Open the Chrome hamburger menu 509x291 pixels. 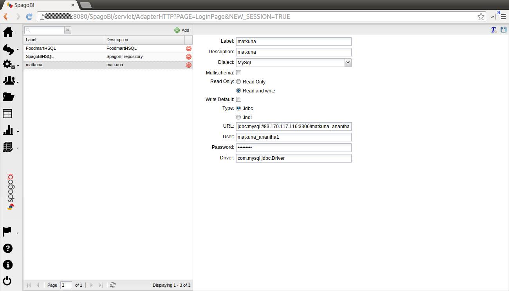click(504, 16)
